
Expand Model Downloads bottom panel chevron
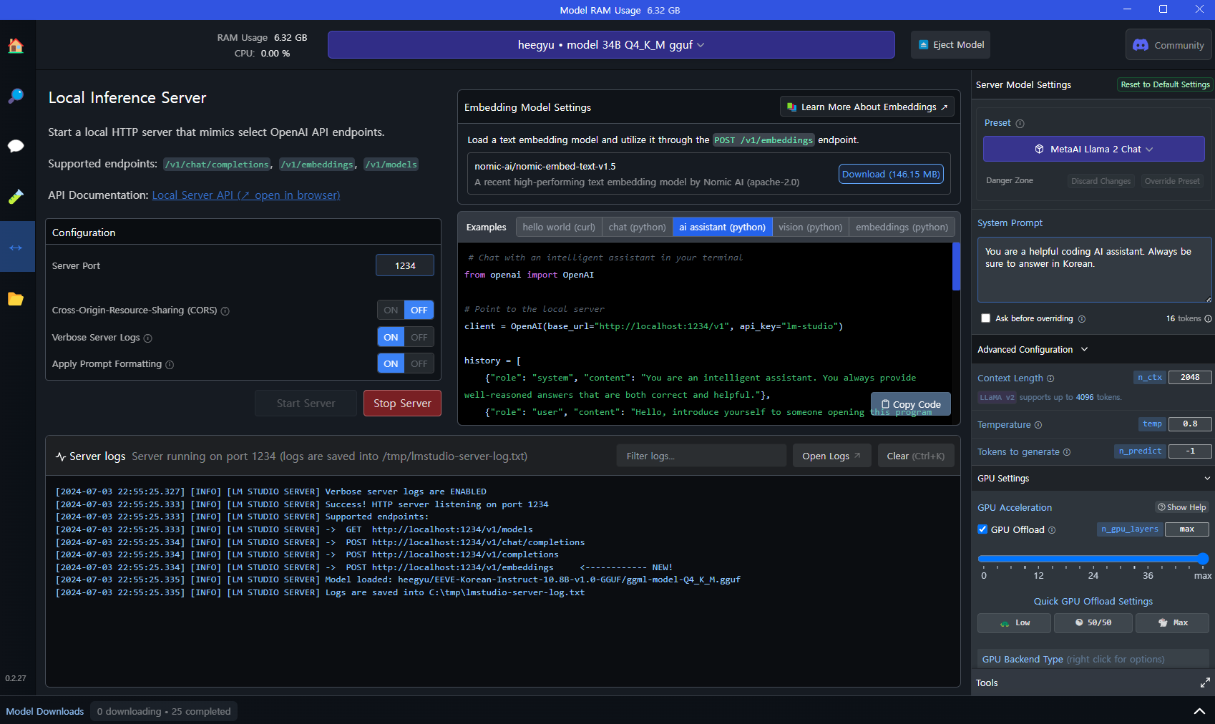click(1199, 711)
